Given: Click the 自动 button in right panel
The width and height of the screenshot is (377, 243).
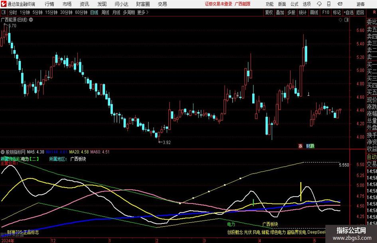Looking at the screenshot, I should point(372,157).
